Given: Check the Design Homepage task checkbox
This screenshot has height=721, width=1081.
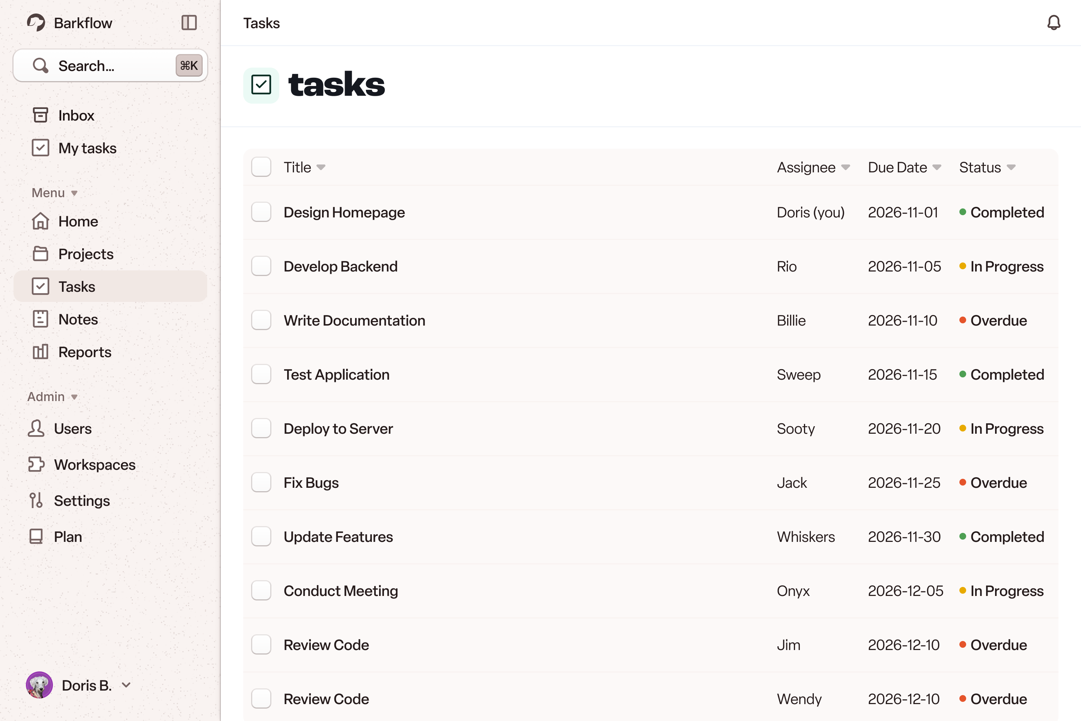Looking at the screenshot, I should [x=261, y=212].
